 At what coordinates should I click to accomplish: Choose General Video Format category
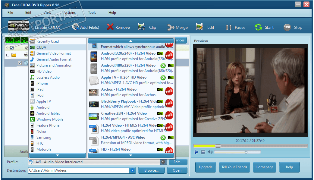click(x=58, y=53)
